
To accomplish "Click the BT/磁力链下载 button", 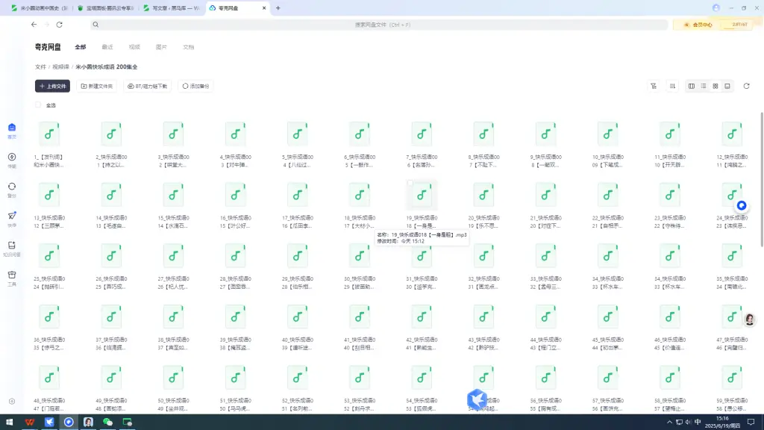I will point(148,87).
